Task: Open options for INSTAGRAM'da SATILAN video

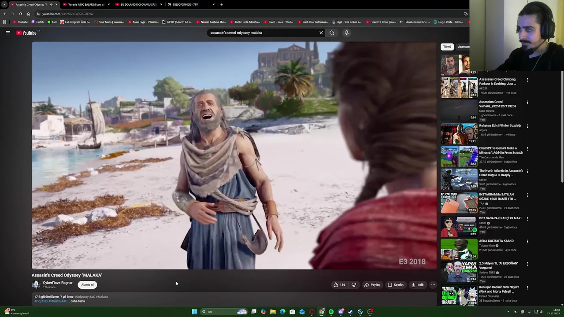Action: pyautogui.click(x=527, y=195)
